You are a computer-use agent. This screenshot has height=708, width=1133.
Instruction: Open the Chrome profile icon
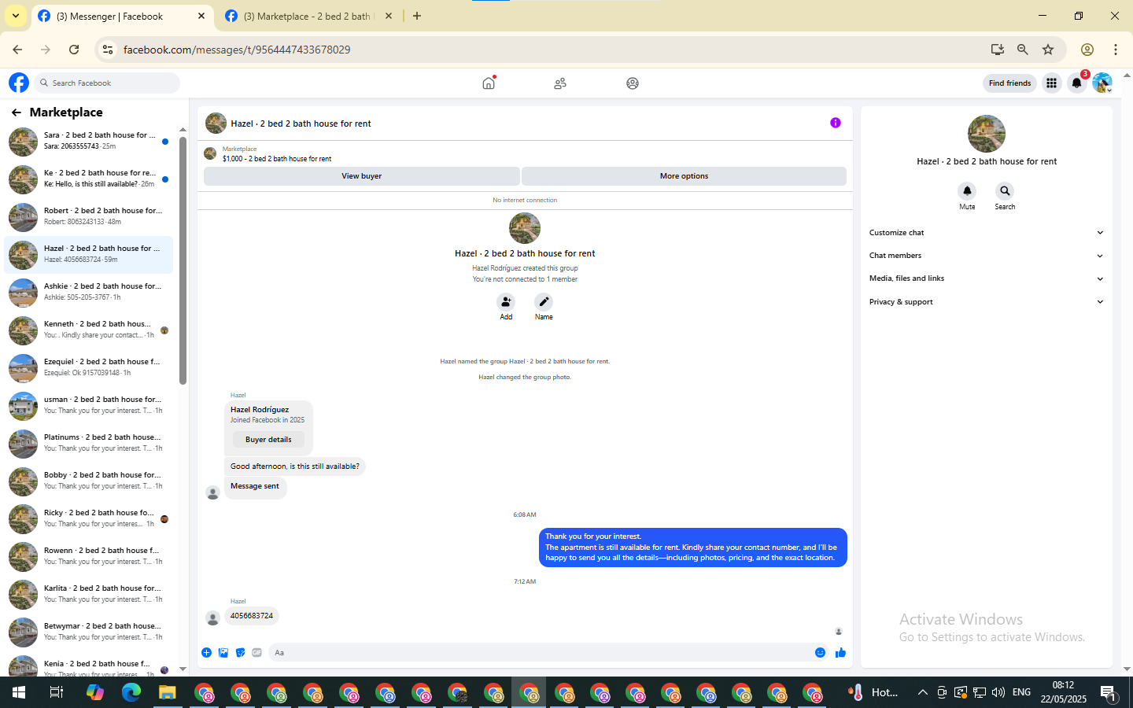pos(1087,50)
